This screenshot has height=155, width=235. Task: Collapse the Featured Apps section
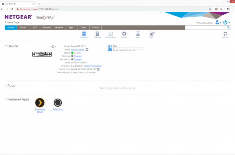click(6, 99)
